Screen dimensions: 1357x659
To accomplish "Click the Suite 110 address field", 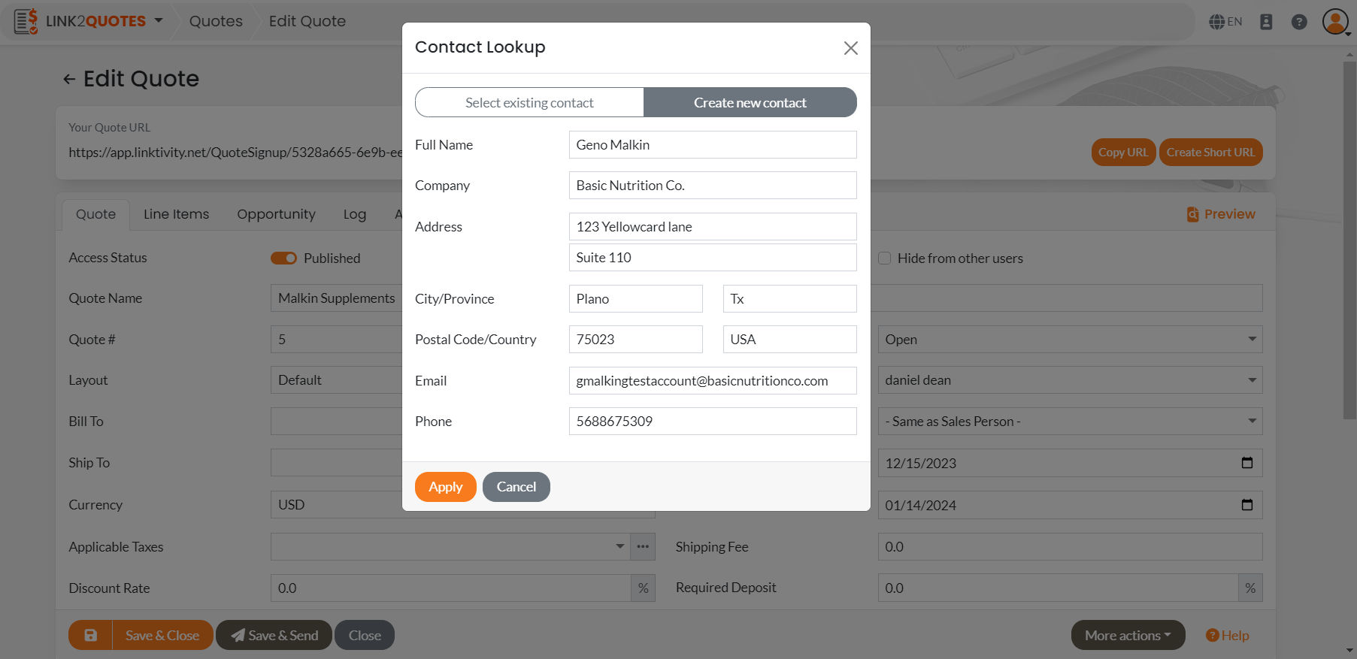I will [x=713, y=258].
